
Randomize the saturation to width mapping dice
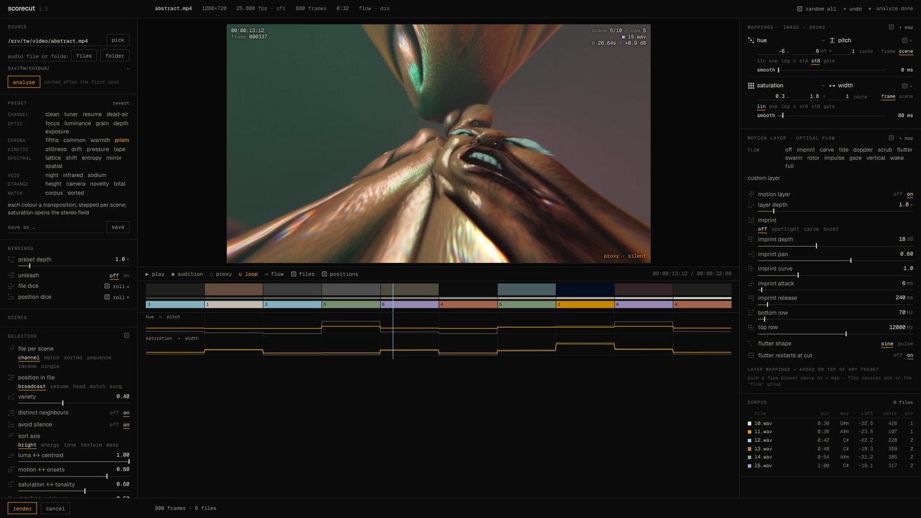point(904,86)
